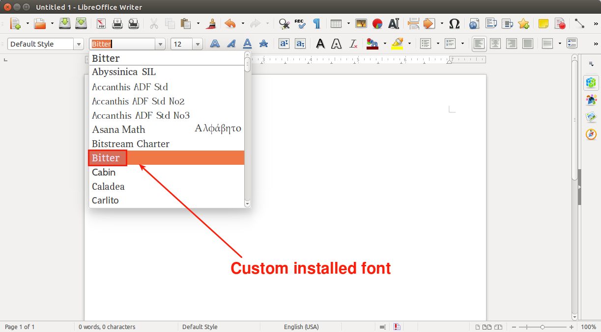Viewport: 601px width, 332px height.
Task: Click the Save As icon
Action: (x=81, y=24)
